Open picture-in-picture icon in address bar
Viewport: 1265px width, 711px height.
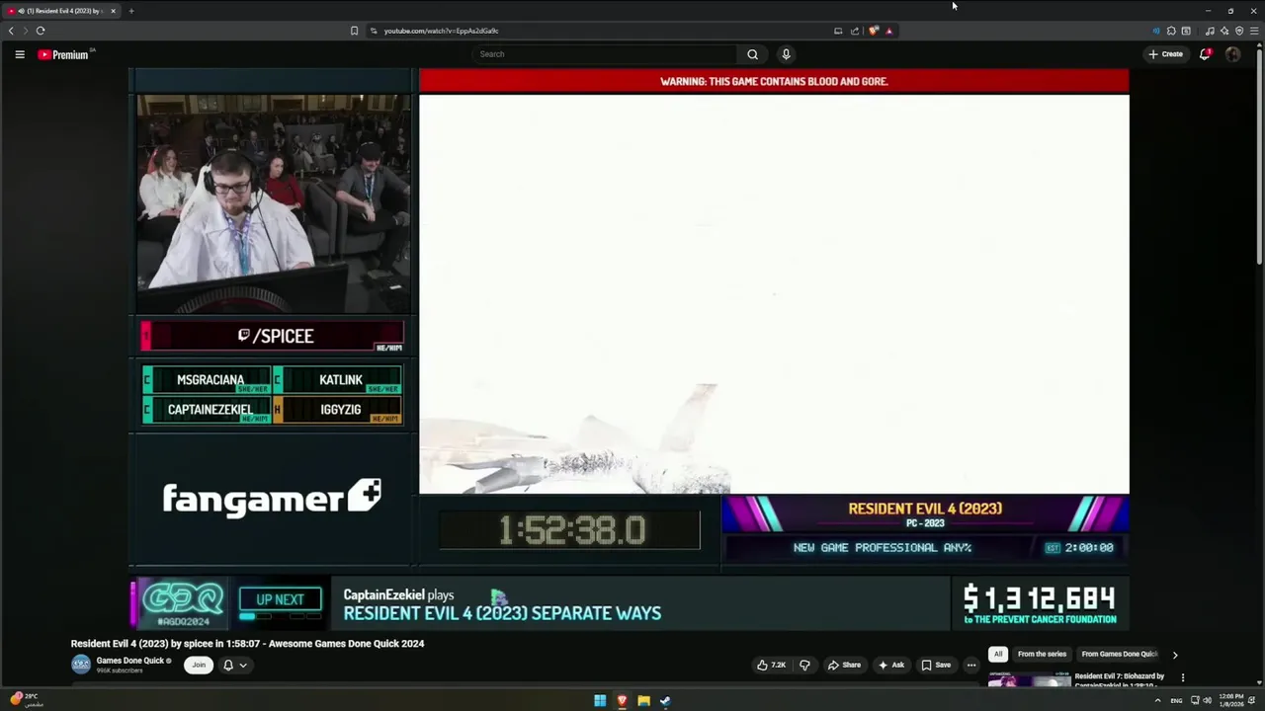click(x=838, y=31)
